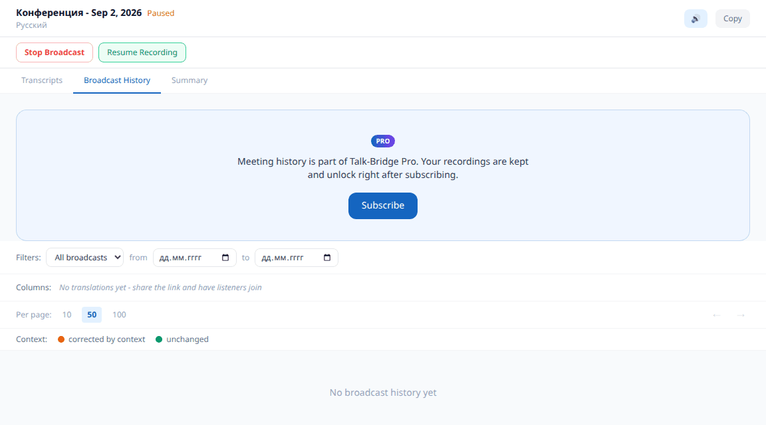Click the speaker audio icon button

coord(695,19)
